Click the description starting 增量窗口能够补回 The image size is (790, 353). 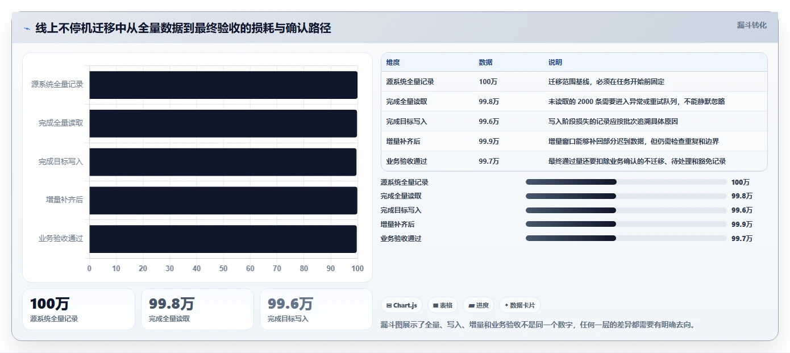pos(633,142)
